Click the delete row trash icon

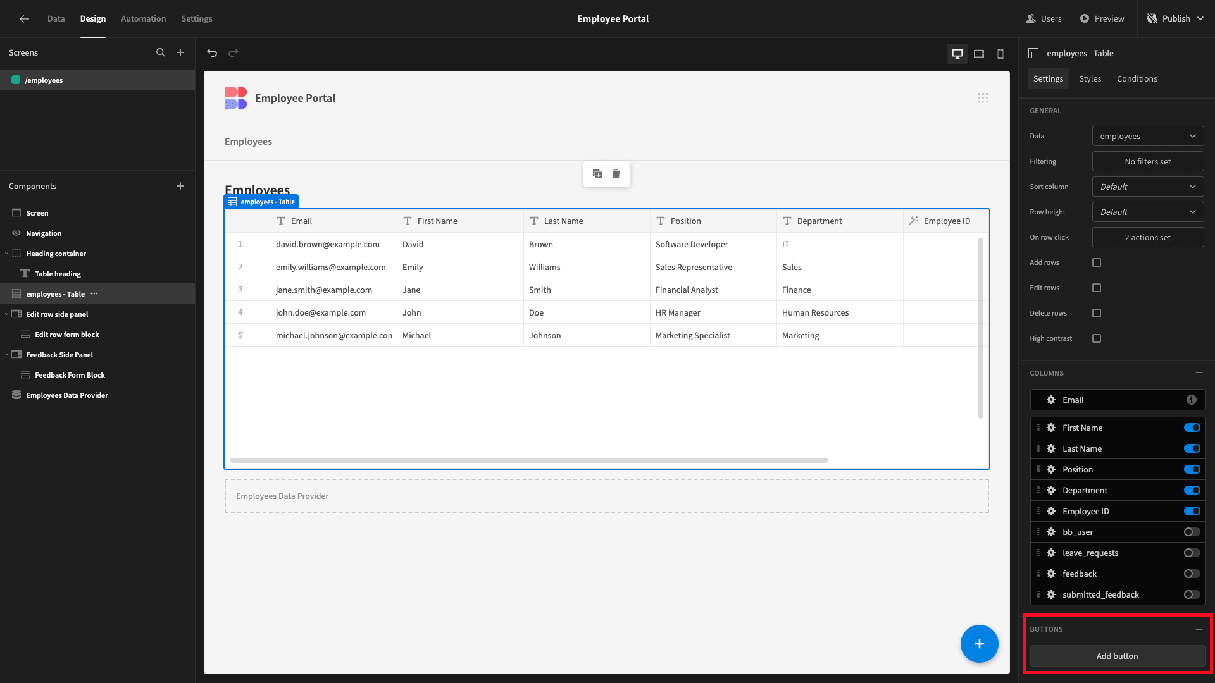click(616, 173)
